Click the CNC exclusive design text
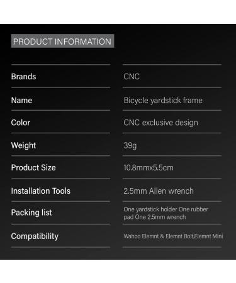The image size is (236, 283). click(x=160, y=123)
